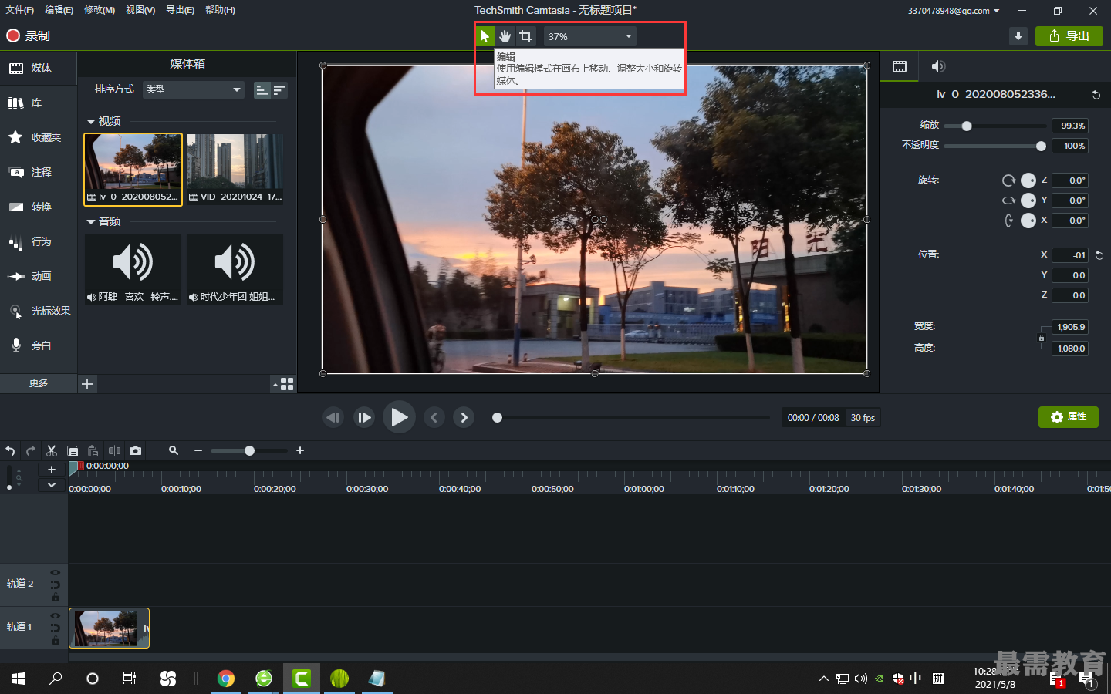Reset the 位置 position values

tap(1099, 255)
